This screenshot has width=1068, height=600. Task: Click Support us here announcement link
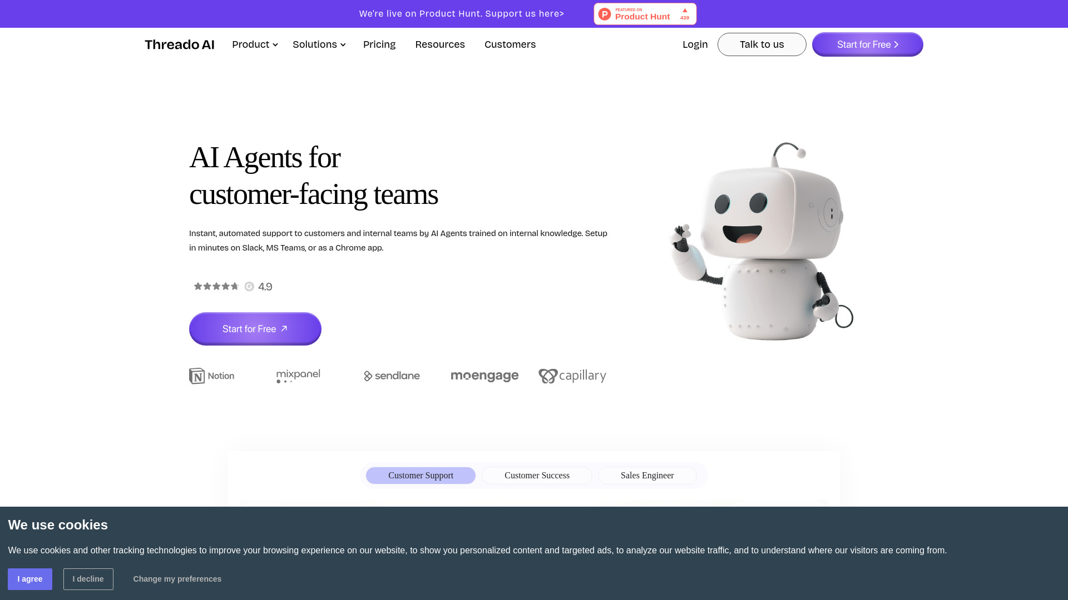pyautogui.click(x=461, y=13)
